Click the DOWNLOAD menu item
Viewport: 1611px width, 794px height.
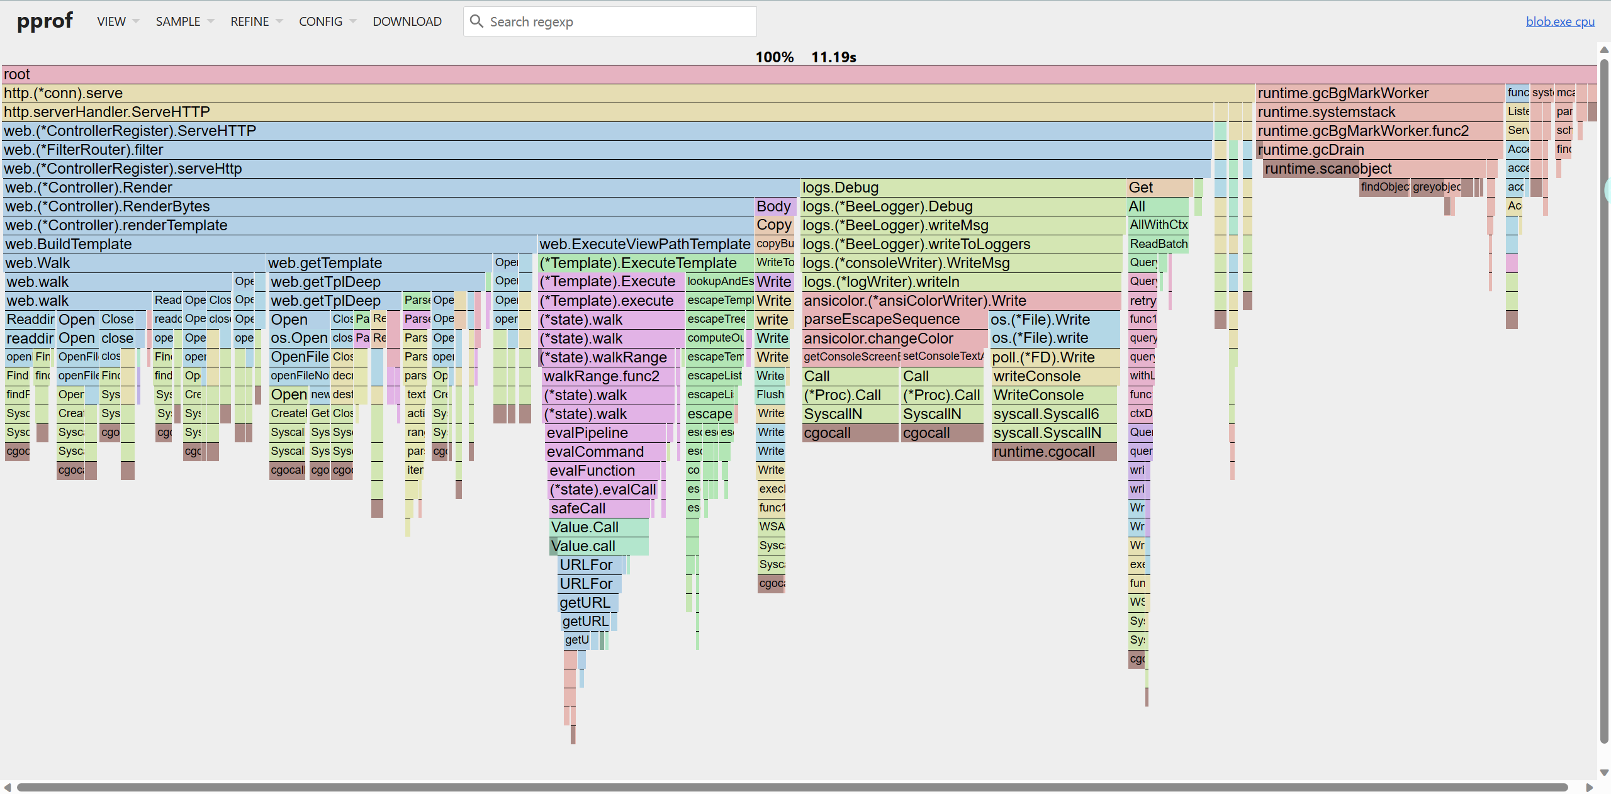pyautogui.click(x=407, y=21)
